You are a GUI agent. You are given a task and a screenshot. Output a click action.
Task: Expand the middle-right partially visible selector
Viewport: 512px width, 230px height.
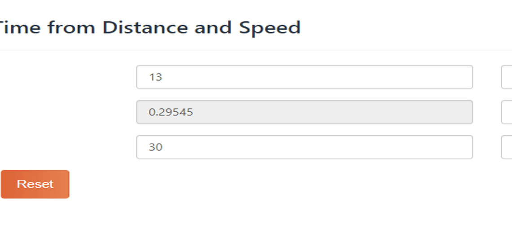point(507,112)
